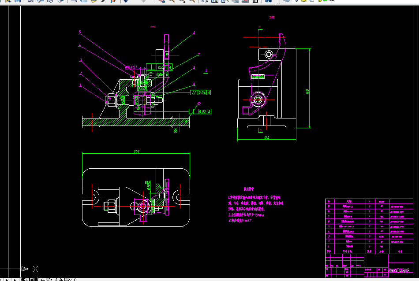Viewport: 419px width, 281px height.
Task: Select parts list row number 3 cell
Action: click(330, 237)
